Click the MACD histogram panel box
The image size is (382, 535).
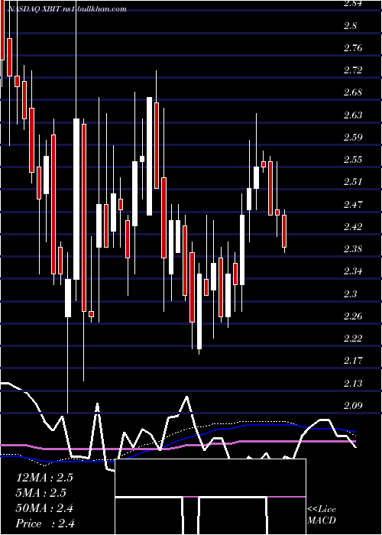coord(210,497)
